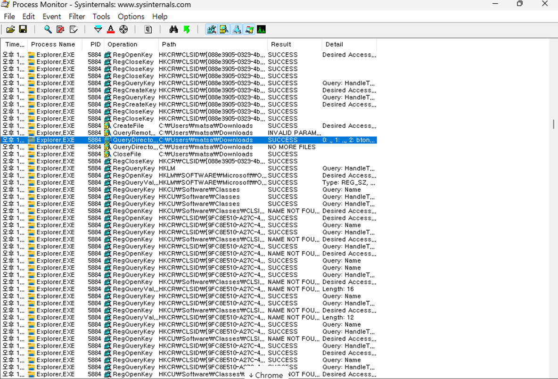The image size is (558, 379).
Task: Toggle Show File System Activity button
Action: 224,30
